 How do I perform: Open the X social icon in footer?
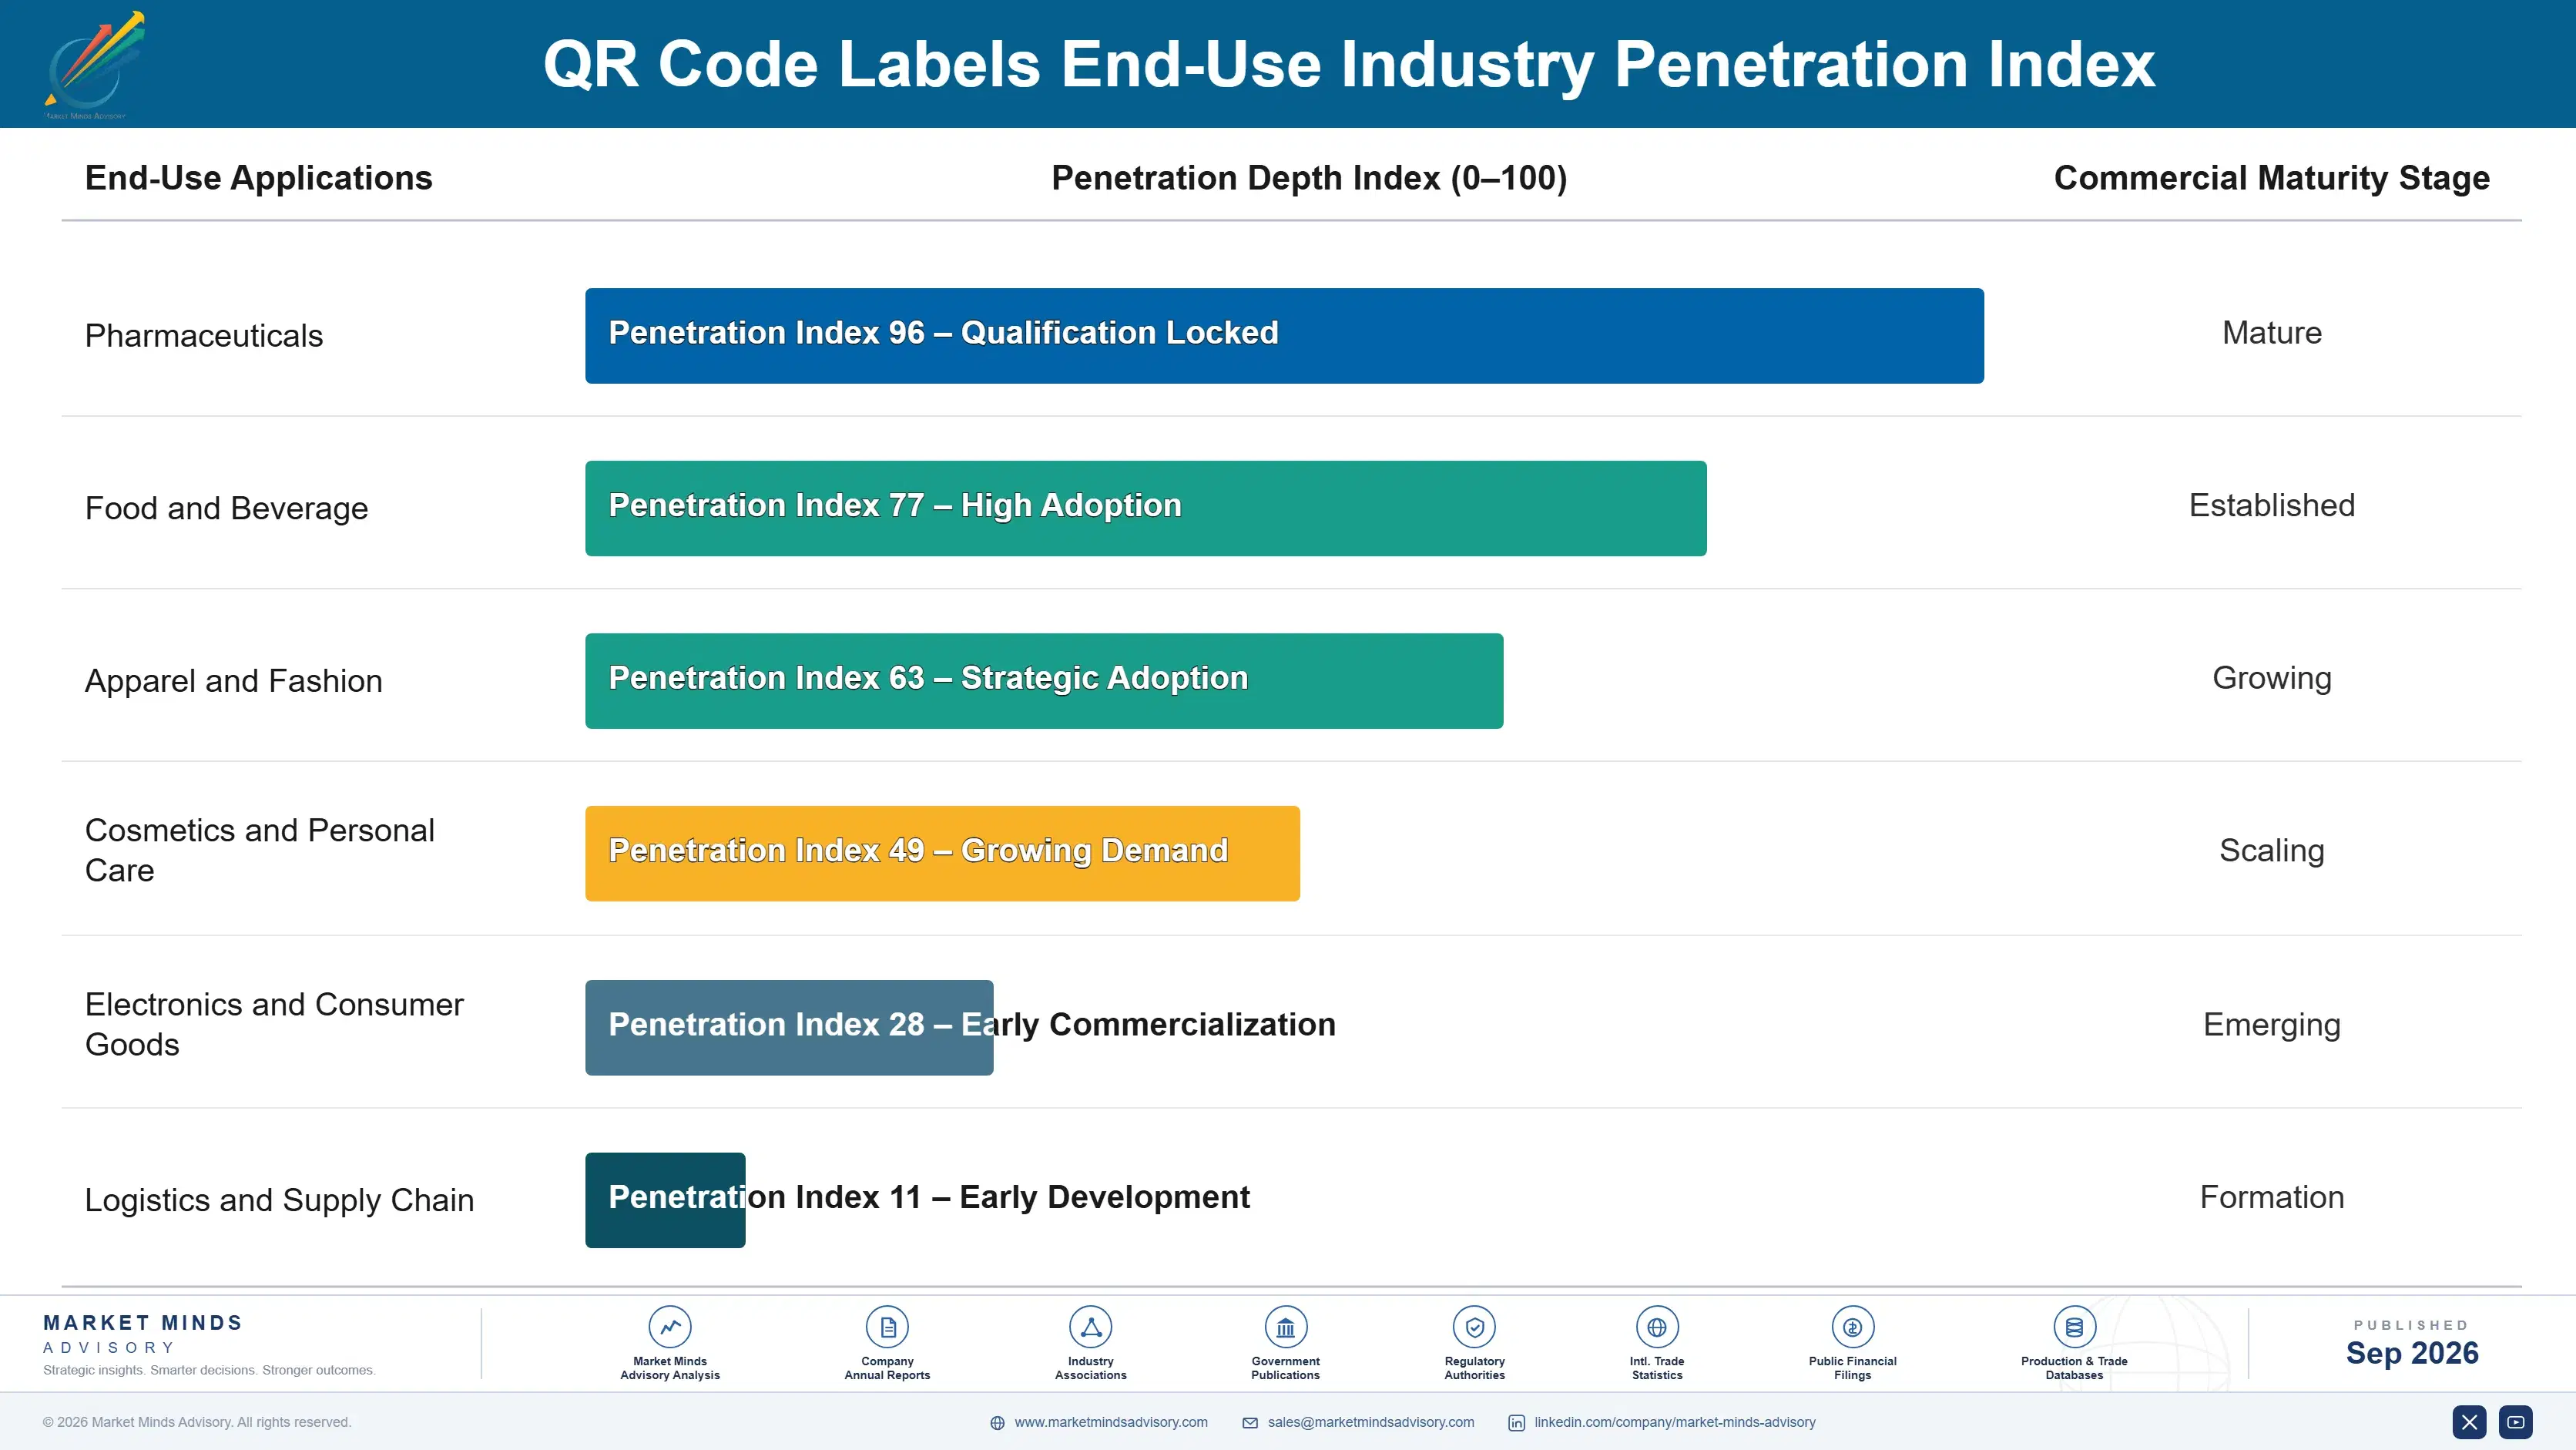point(2469,1422)
